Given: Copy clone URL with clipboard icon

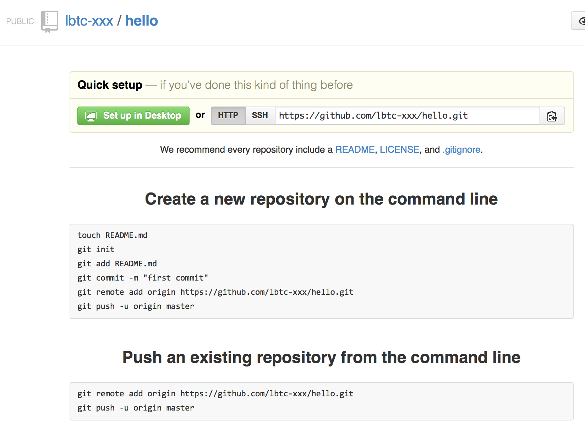Looking at the screenshot, I should point(552,116).
